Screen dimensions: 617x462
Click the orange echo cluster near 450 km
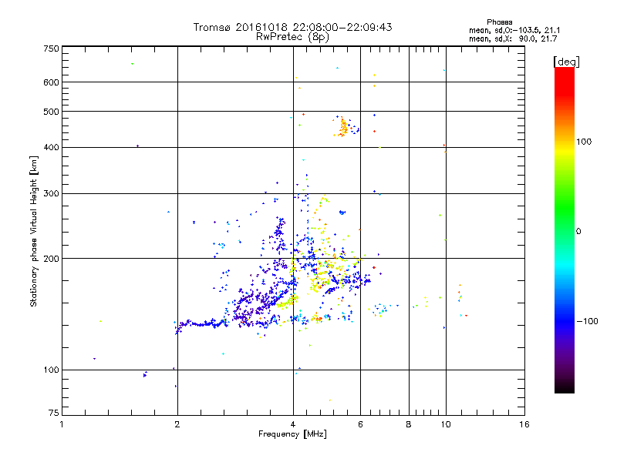pyautogui.click(x=342, y=127)
